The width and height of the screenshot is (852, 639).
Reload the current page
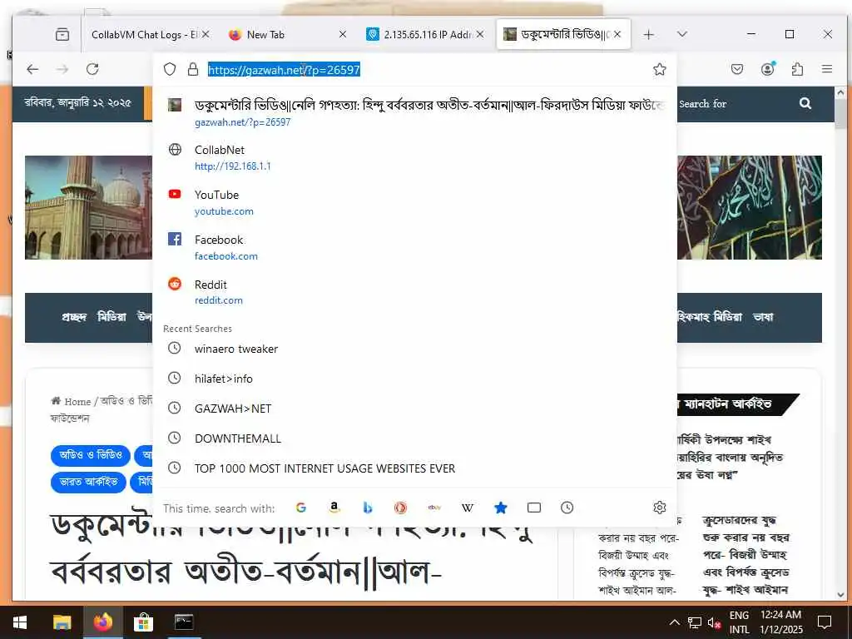pos(92,69)
